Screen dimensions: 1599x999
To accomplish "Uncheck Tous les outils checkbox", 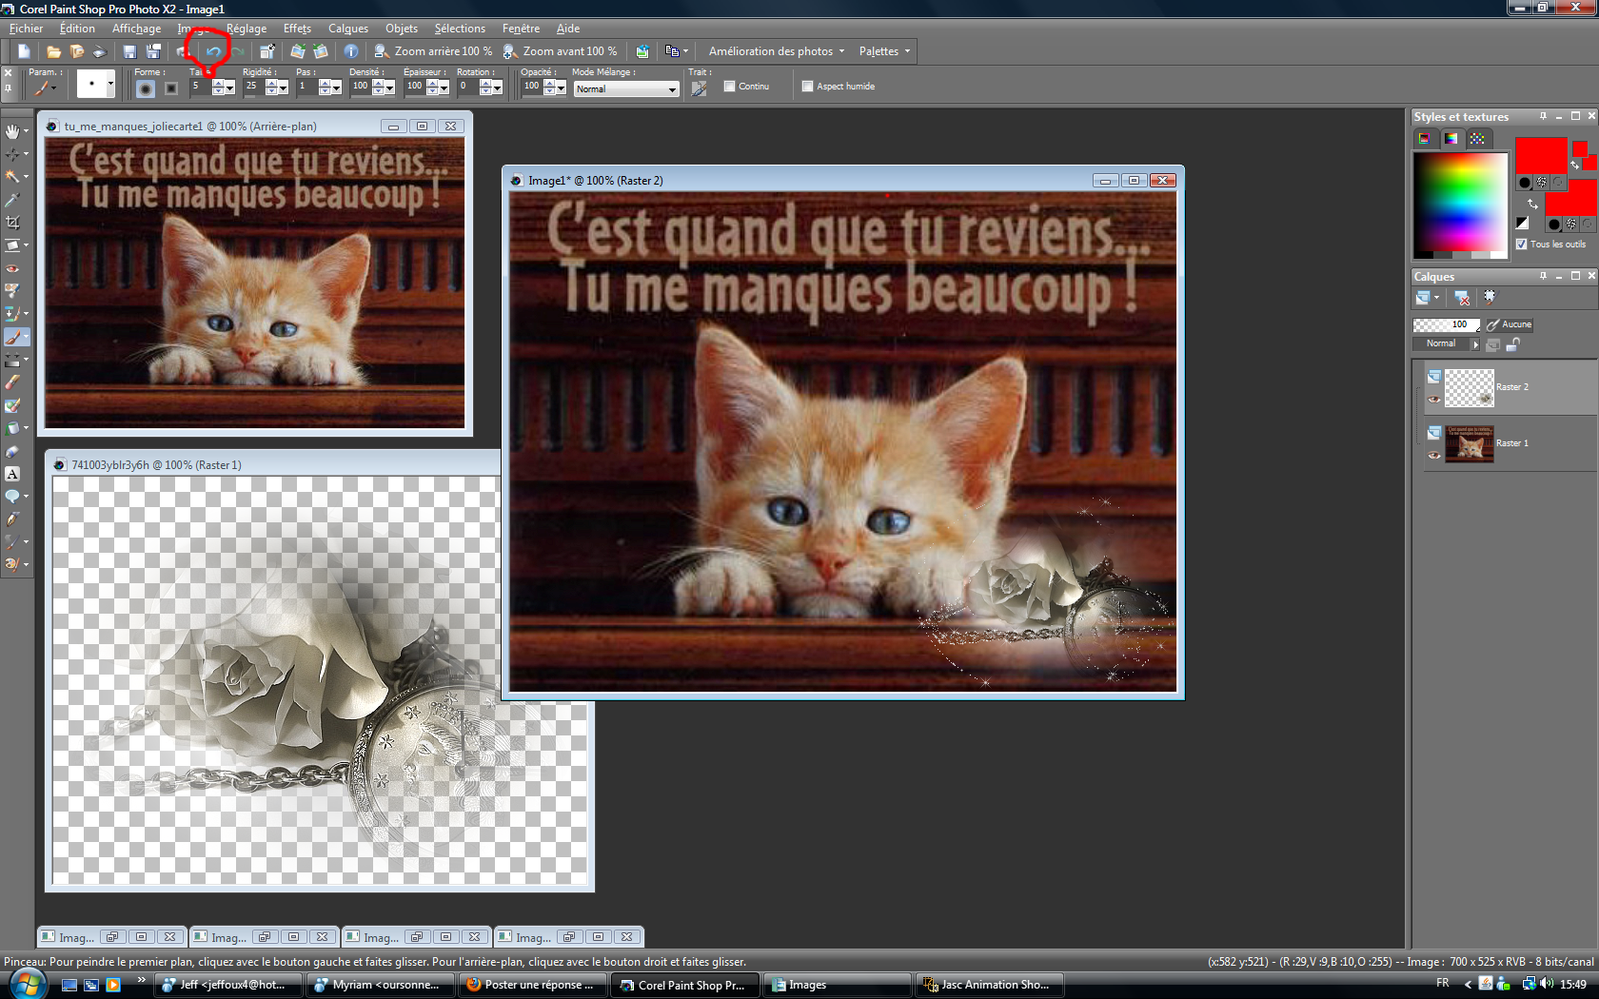I will click(x=1522, y=245).
